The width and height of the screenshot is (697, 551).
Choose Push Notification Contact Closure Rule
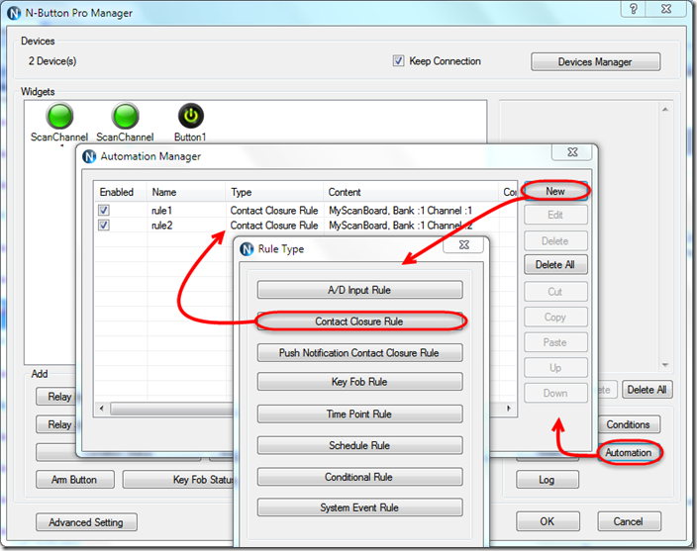pyautogui.click(x=359, y=352)
